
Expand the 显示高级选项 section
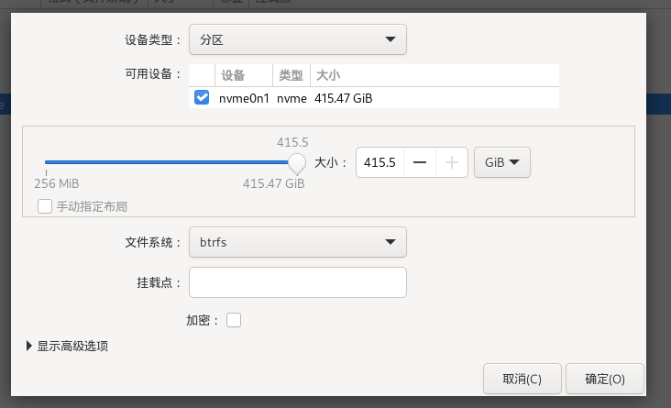pos(67,346)
